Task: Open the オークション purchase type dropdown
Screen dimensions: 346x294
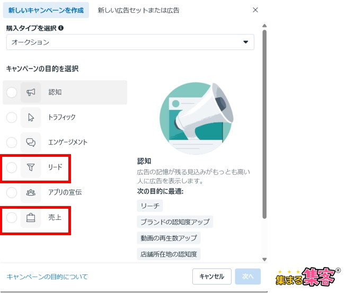Action: point(130,42)
